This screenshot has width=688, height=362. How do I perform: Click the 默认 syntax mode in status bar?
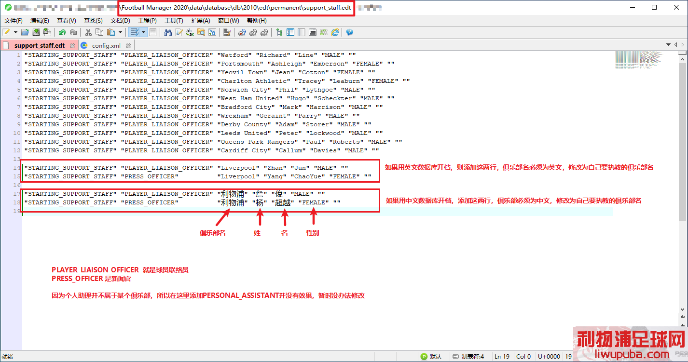click(431, 357)
